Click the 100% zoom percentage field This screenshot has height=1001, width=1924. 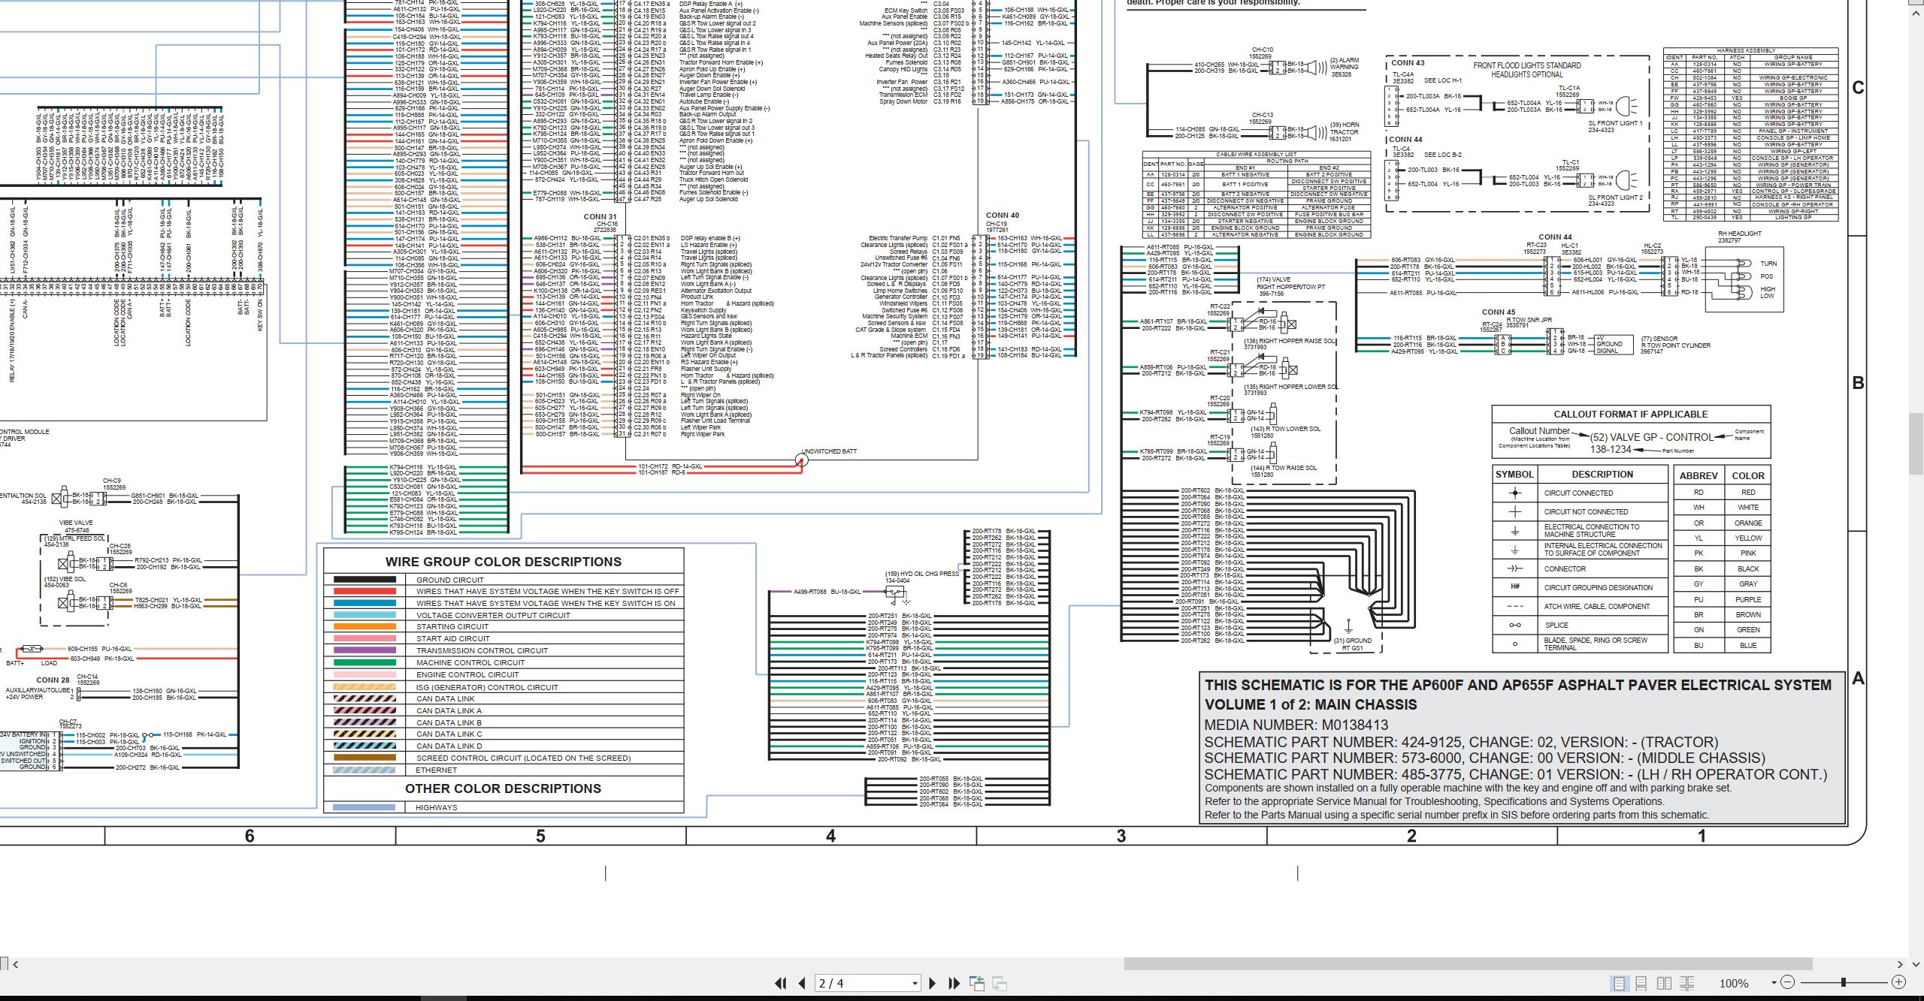(x=1734, y=983)
